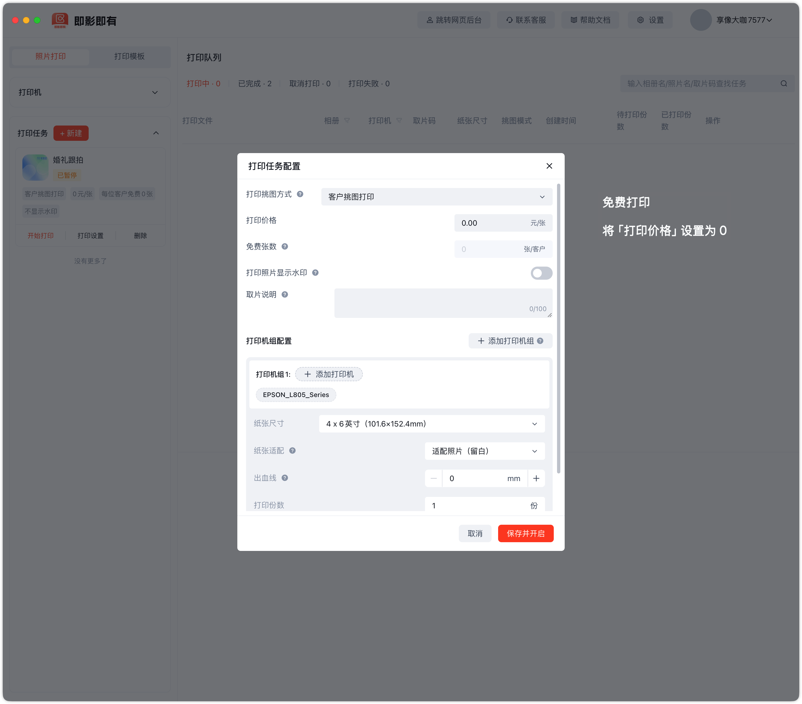Viewport: 802px width, 704px height.
Task: Click help icon next to 打印挑图方式
Action: click(300, 194)
